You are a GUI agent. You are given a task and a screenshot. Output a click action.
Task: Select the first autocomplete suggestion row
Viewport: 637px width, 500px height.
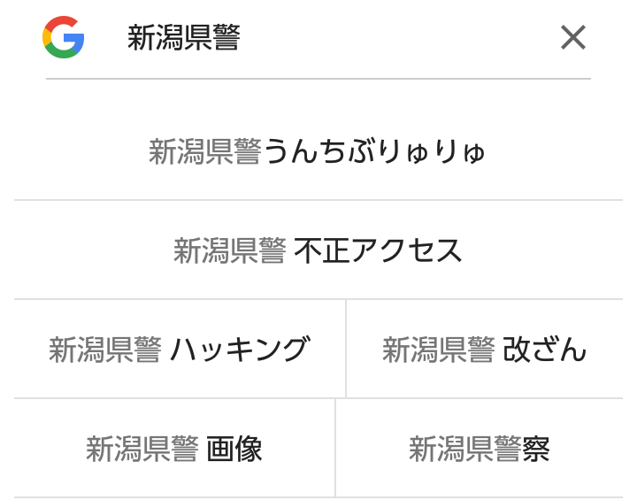[x=318, y=151]
